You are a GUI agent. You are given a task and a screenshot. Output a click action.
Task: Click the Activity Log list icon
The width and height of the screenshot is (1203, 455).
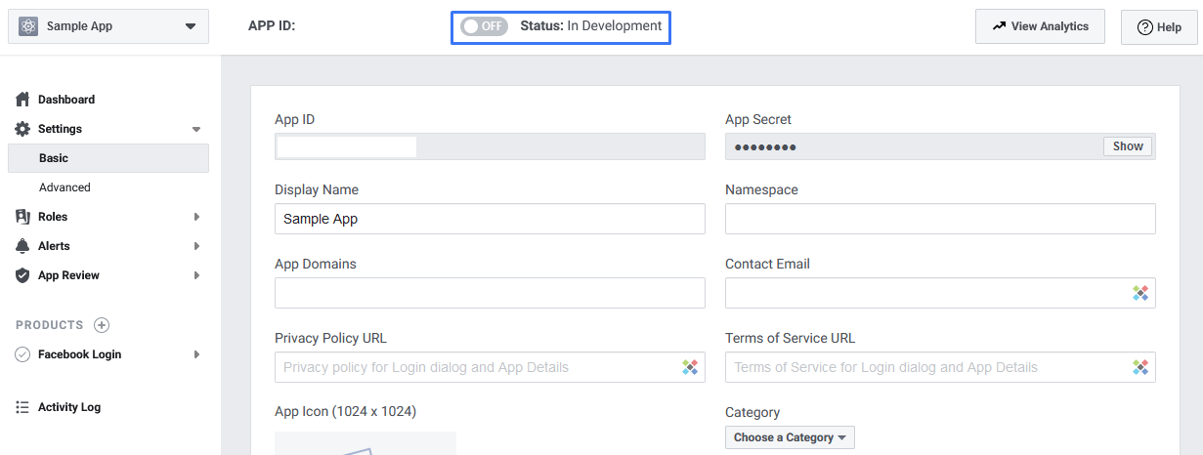(22, 407)
